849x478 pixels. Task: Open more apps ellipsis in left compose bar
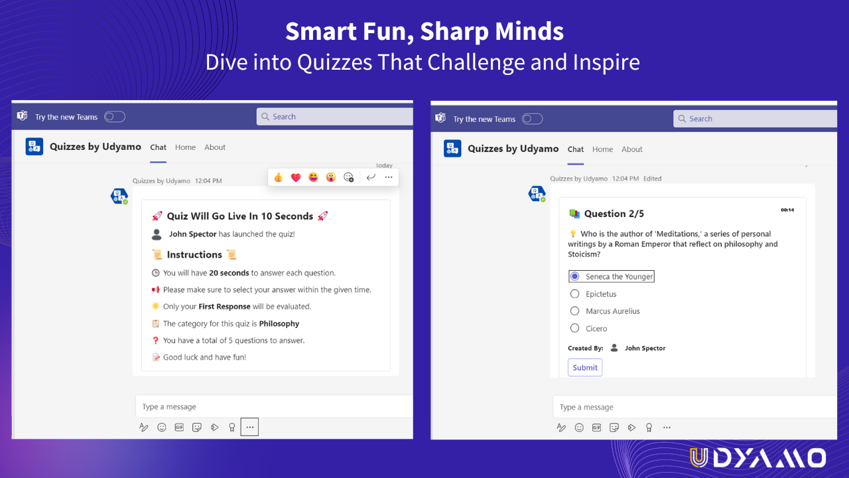(249, 428)
